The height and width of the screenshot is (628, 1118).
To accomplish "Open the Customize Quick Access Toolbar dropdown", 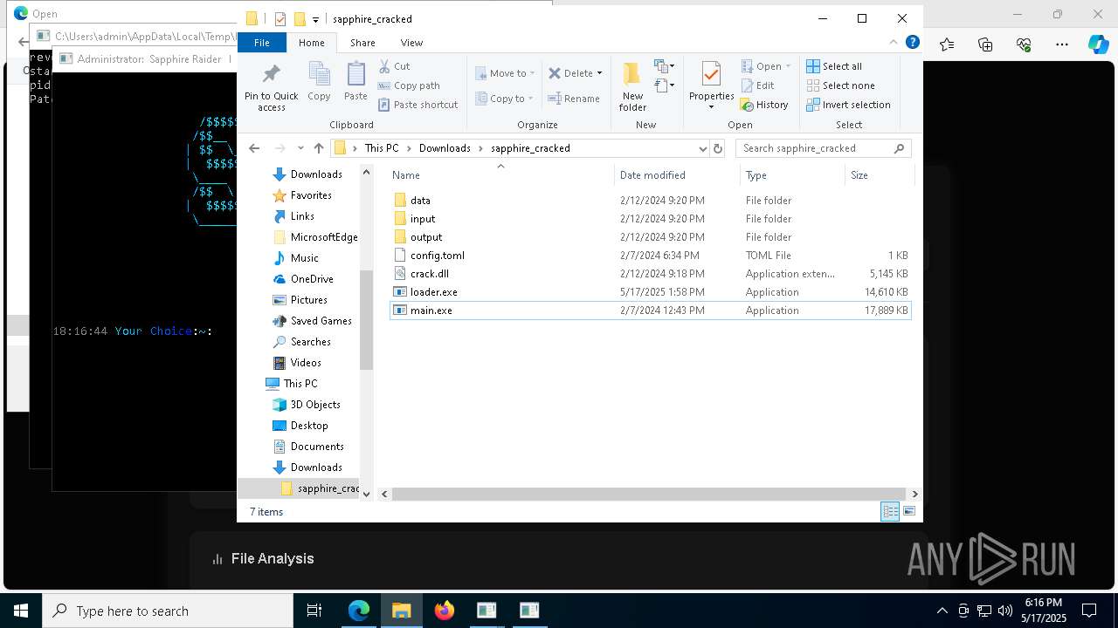I will pyautogui.click(x=315, y=19).
